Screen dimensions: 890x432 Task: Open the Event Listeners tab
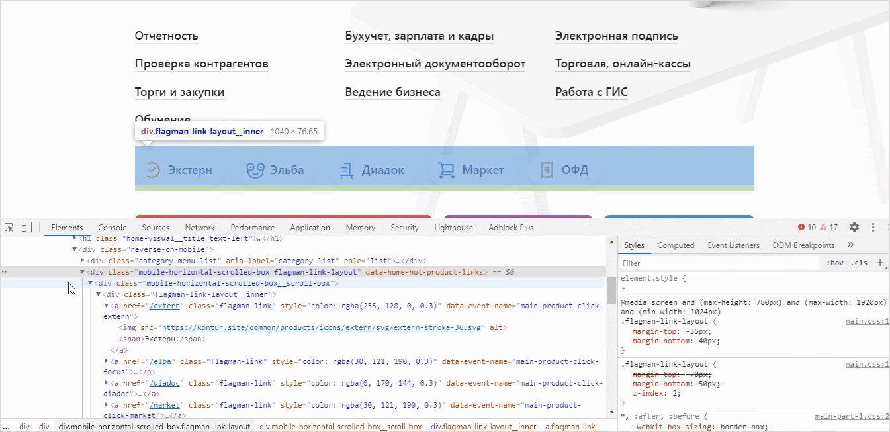pyautogui.click(x=734, y=245)
